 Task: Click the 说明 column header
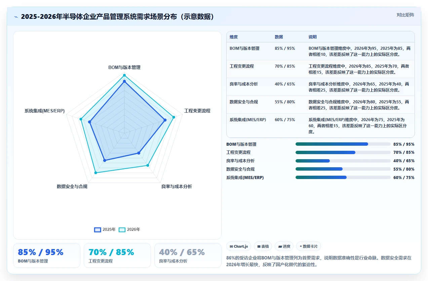313,37
